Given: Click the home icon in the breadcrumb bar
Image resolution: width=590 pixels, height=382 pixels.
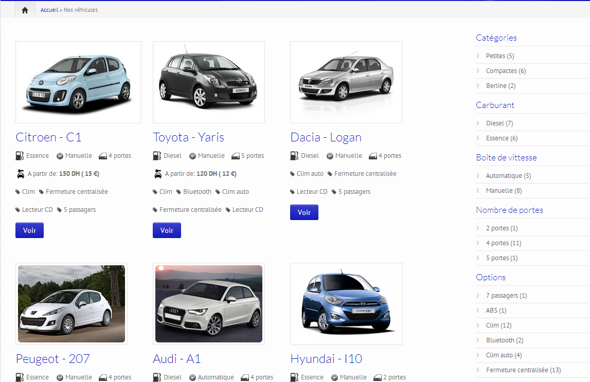Looking at the screenshot, I should (x=25, y=10).
